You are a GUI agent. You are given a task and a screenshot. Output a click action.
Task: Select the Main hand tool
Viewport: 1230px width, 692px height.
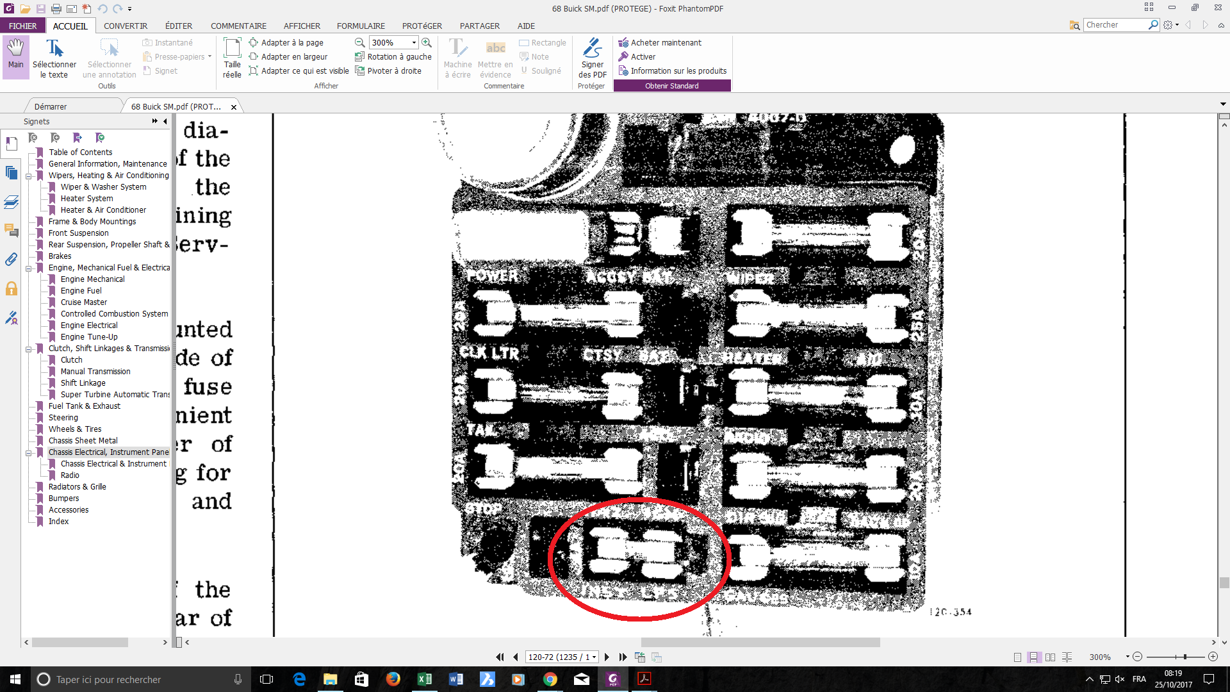[15, 57]
